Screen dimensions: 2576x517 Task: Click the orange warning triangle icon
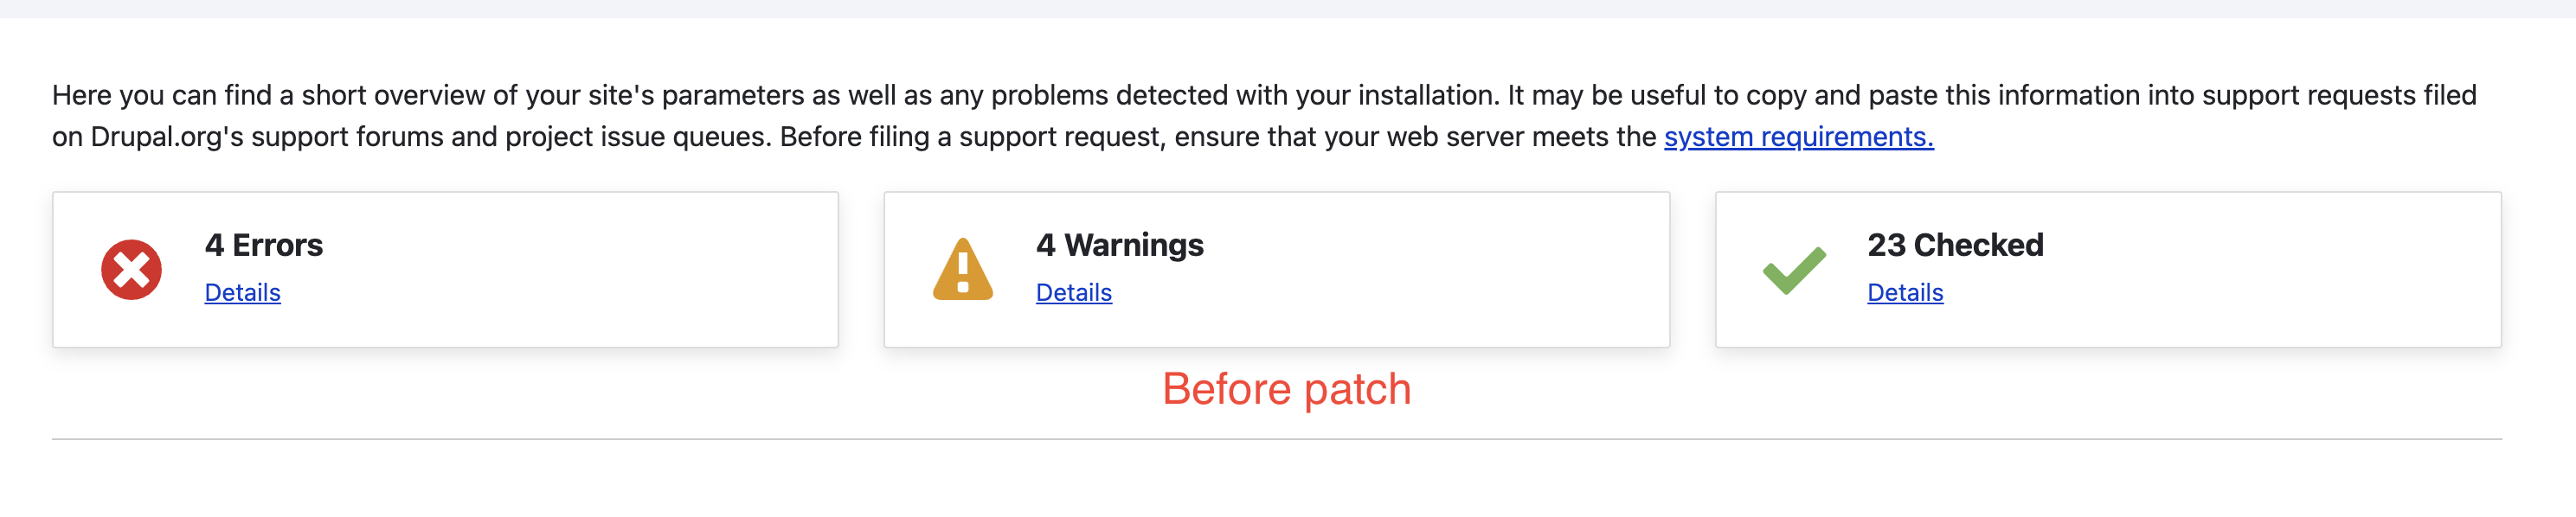click(962, 269)
